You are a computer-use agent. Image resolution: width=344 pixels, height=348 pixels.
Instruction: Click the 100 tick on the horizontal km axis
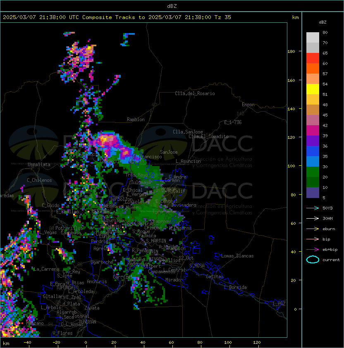pos(228,343)
